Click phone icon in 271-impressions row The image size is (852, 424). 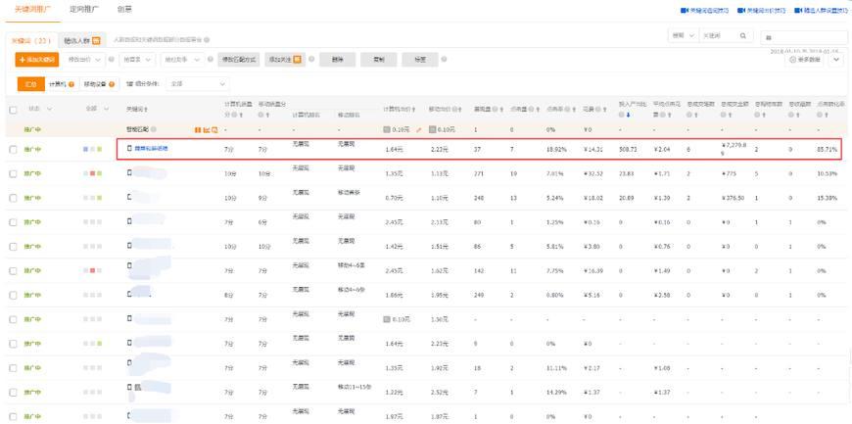tap(129, 172)
